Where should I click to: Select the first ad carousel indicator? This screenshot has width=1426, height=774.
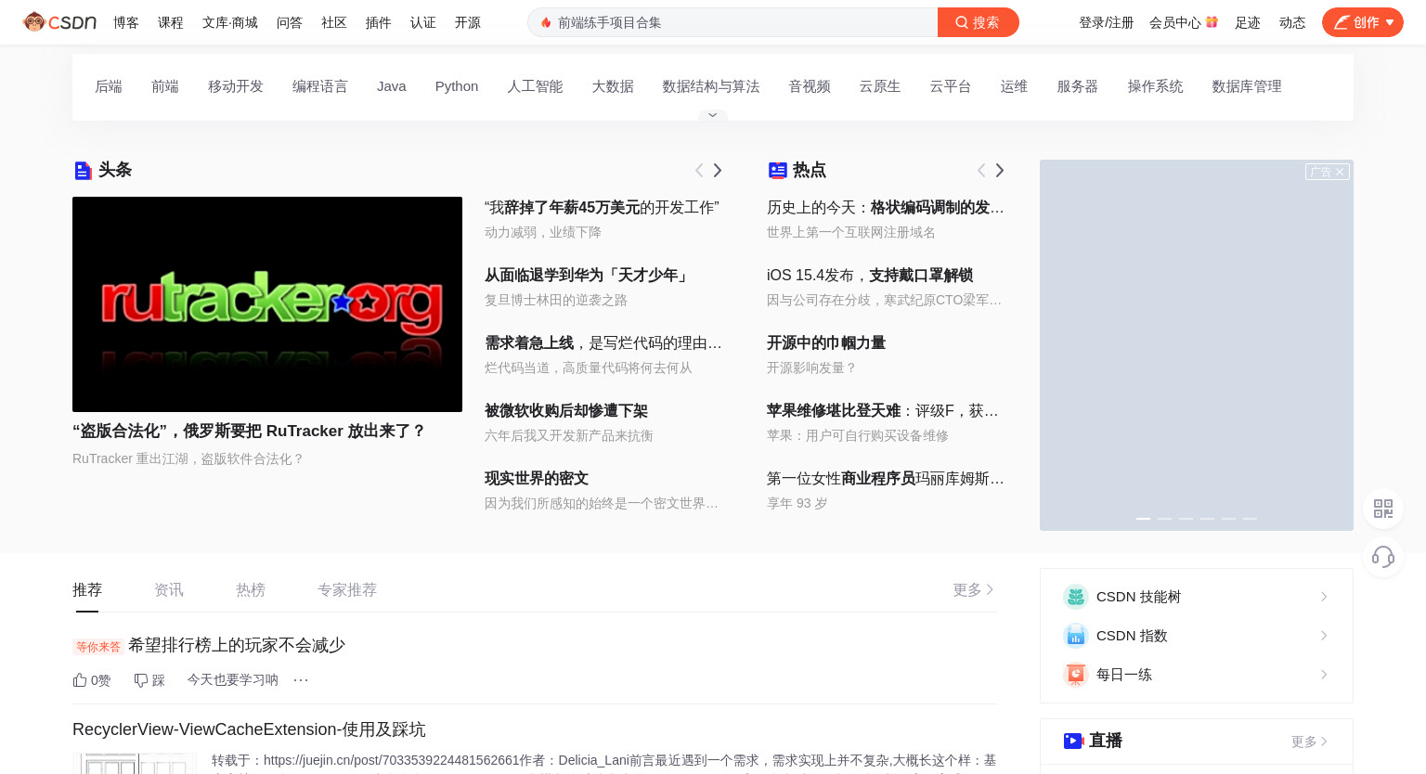(1143, 519)
